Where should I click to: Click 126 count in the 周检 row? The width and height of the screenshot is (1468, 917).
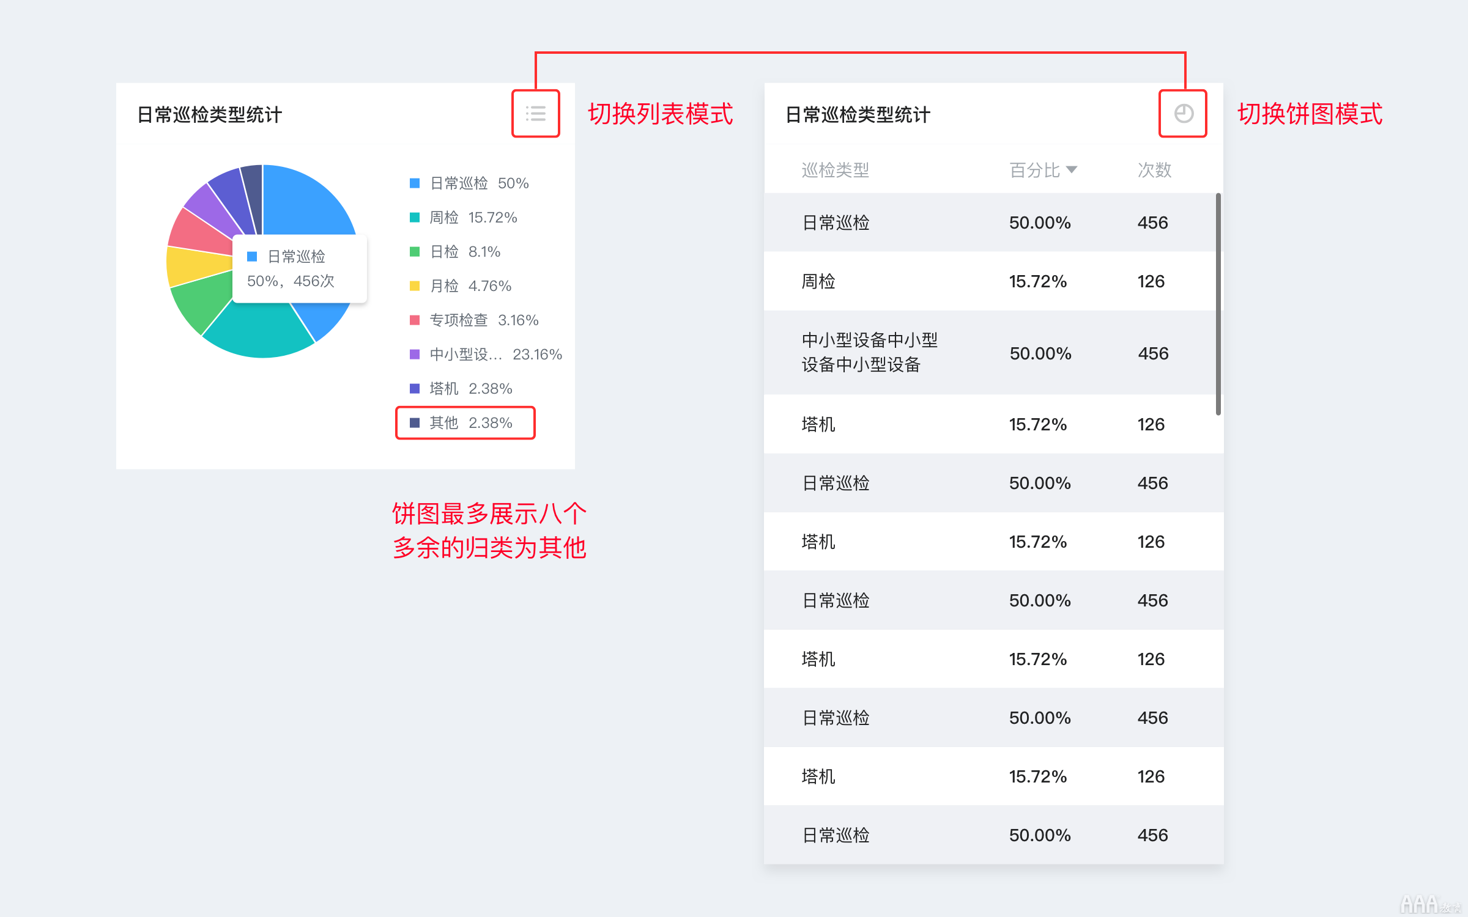pyautogui.click(x=1151, y=281)
